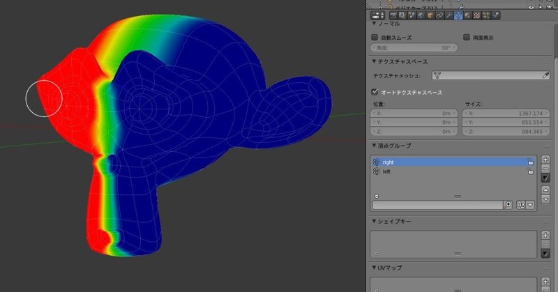
Task: Select the left vertex group
Action: [453, 171]
